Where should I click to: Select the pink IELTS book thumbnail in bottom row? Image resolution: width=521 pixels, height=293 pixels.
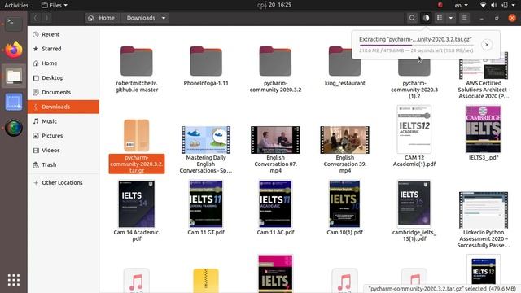275,274
